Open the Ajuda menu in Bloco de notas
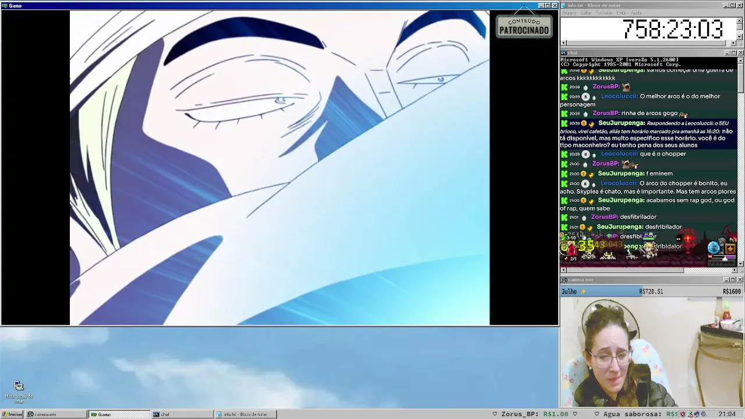This screenshot has height=419, width=745. coord(636,13)
